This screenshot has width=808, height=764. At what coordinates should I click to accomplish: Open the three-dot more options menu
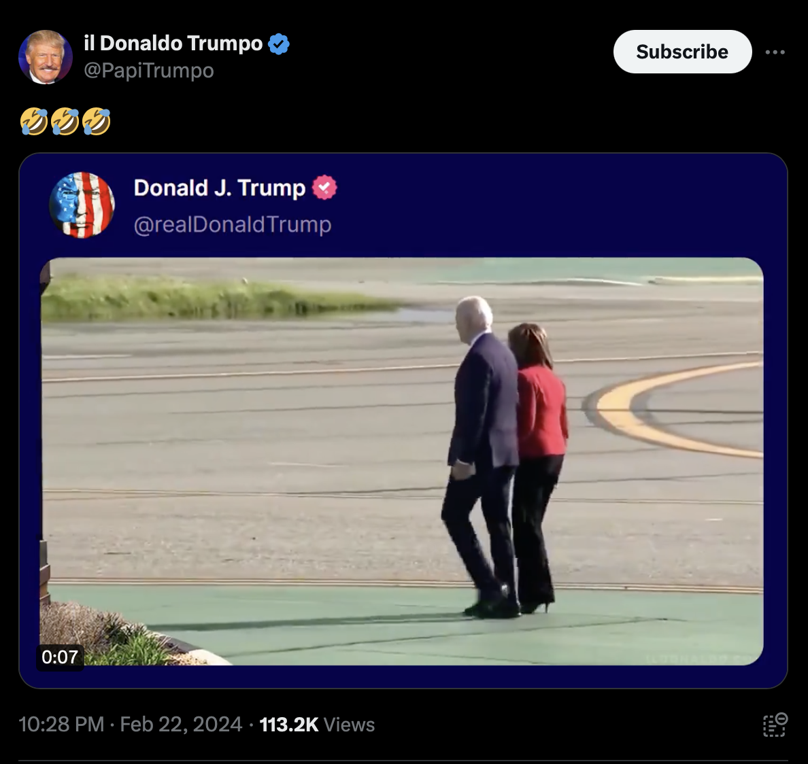coord(775,52)
